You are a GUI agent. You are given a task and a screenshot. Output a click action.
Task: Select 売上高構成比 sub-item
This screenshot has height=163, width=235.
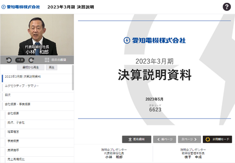(37, 160)
